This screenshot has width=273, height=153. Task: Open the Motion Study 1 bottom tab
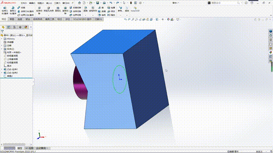click(42, 148)
